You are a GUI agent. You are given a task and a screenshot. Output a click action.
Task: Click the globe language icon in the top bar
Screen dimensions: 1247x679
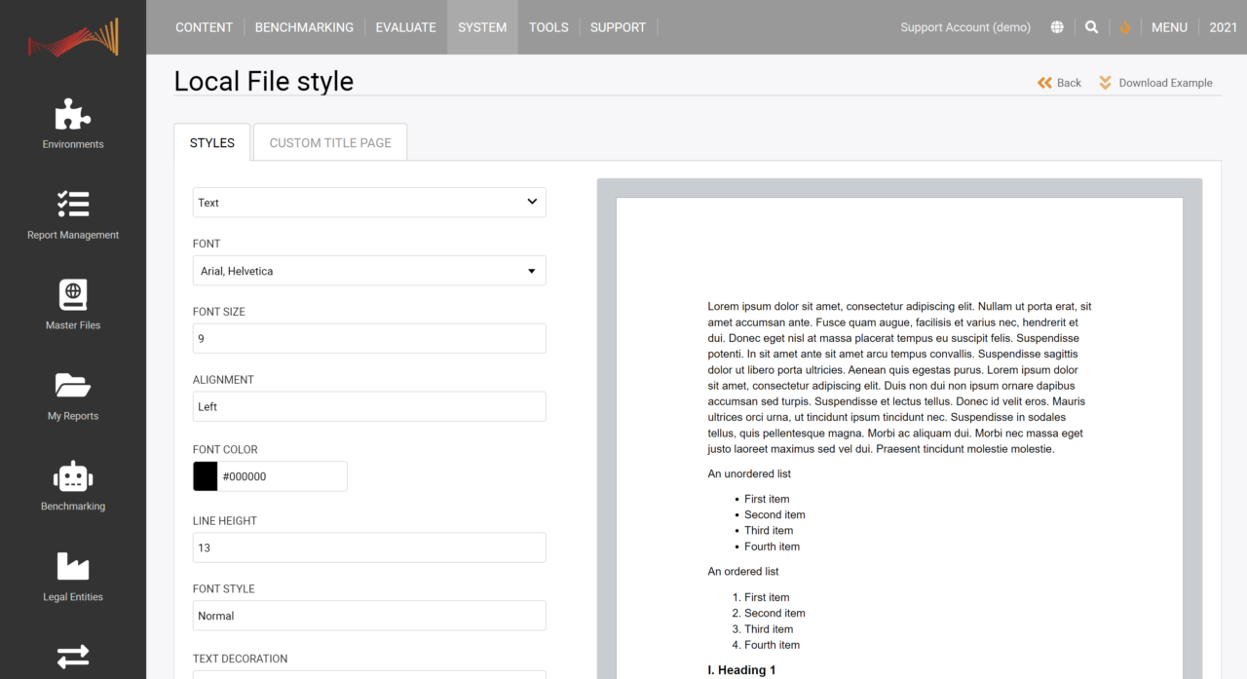point(1057,26)
